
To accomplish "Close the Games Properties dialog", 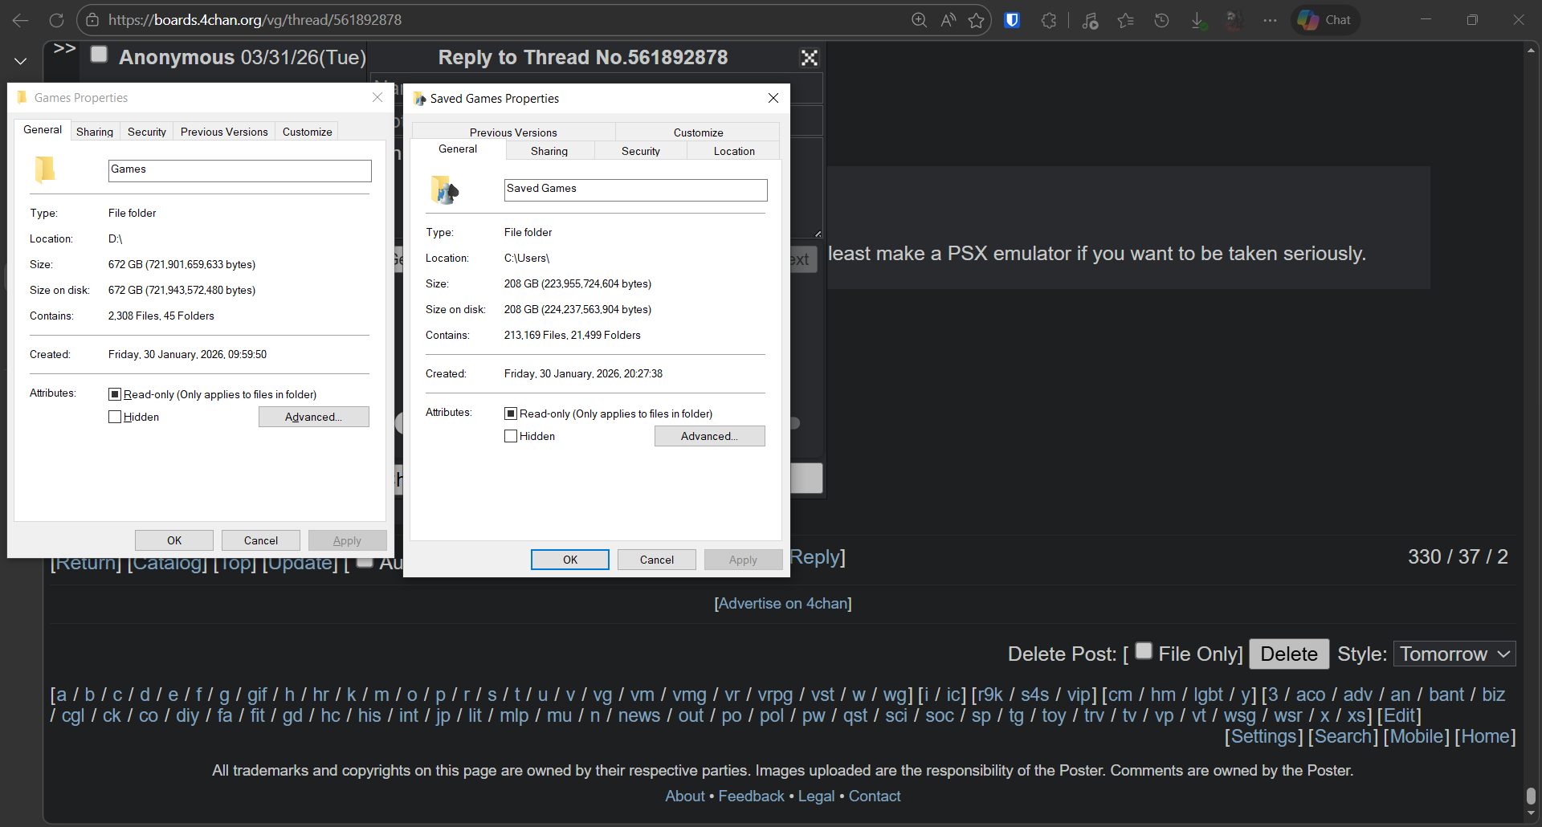I will 377,97.
